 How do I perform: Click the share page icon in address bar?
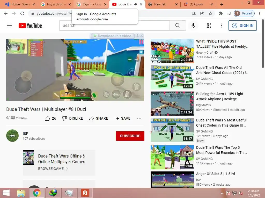(202, 13)
